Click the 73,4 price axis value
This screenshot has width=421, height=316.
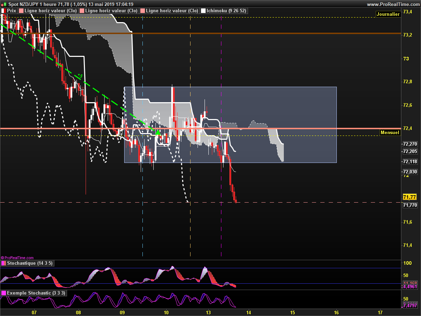click(408, 12)
